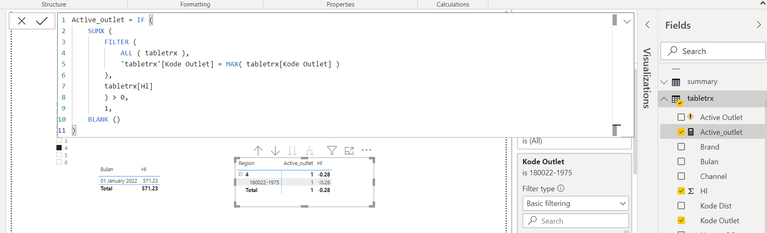Viewport: 767px width, 233px height.
Task: Uncheck the Kode Outlet field
Action: click(681, 221)
